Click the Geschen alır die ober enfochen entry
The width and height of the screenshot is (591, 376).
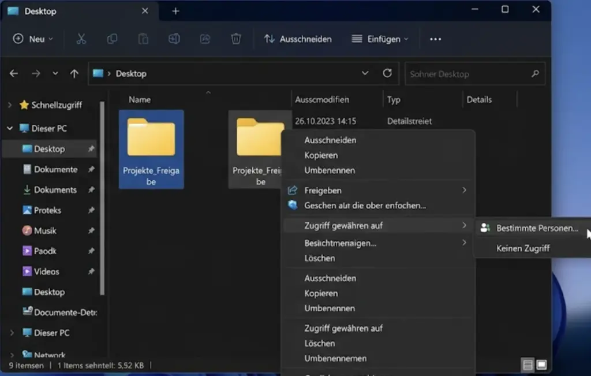coord(378,206)
